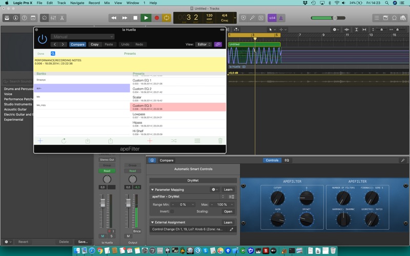Open the Inspector info button
This screenshot has width=410, height=256.
pos(16,18)
